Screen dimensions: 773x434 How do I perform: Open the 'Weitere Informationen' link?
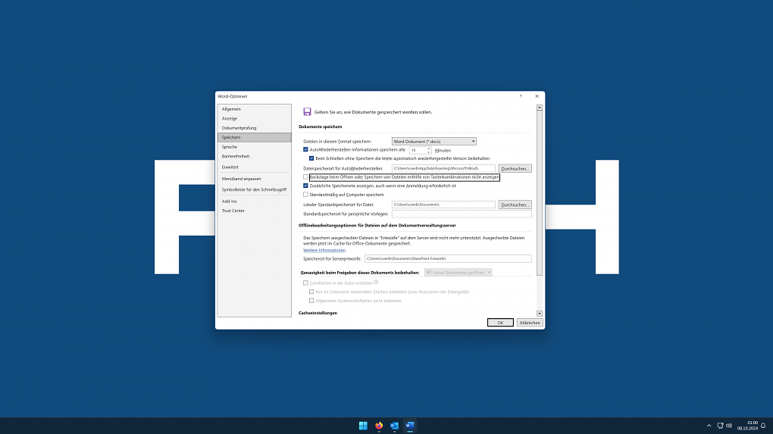click(324, 250)
